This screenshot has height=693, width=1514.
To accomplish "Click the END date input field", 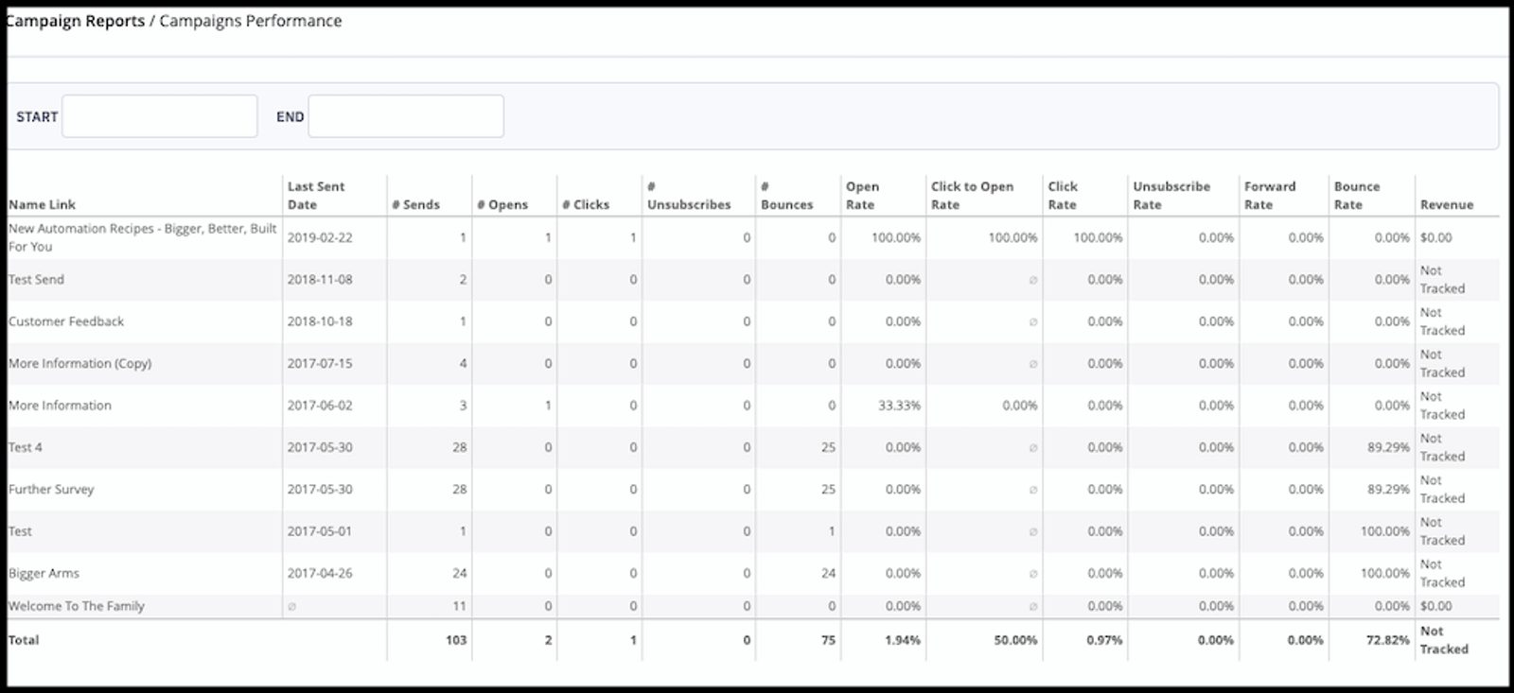I will point(405,116).
